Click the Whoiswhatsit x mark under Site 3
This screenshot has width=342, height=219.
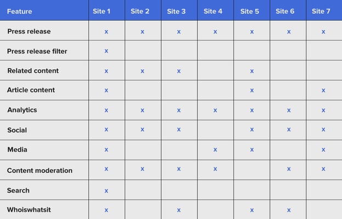(x=179, y=210)
